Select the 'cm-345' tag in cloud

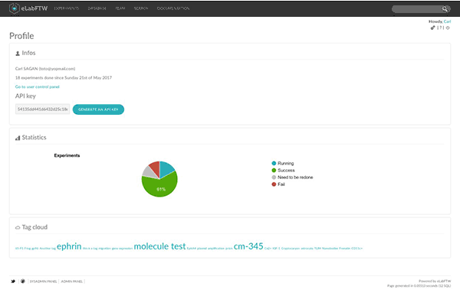click(248, 246)
